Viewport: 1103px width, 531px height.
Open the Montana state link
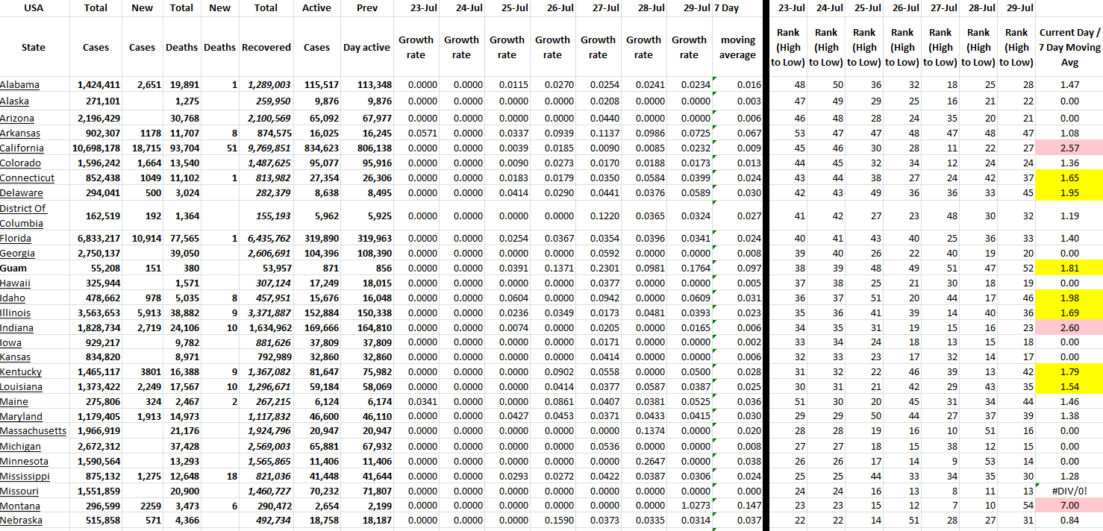(19, 506)
